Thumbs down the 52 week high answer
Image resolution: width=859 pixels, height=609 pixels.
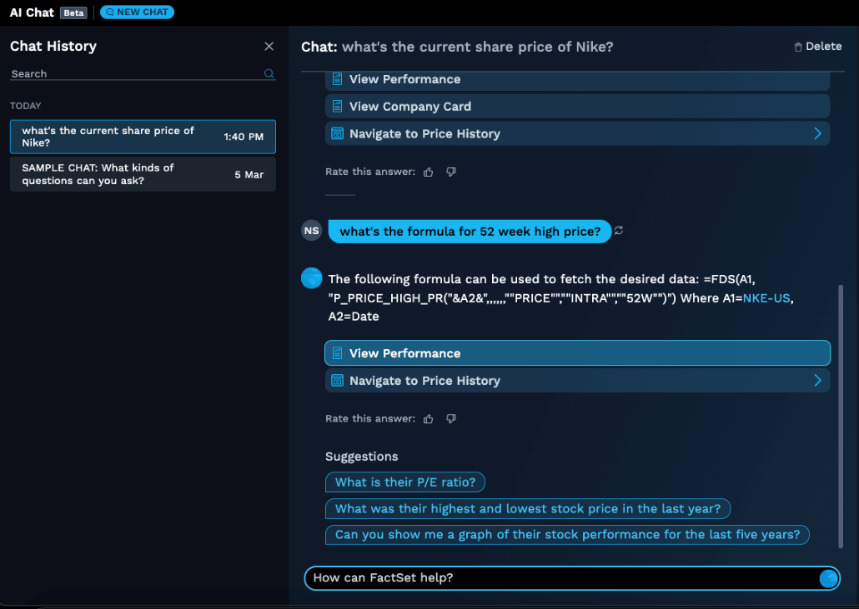[451, 419]
